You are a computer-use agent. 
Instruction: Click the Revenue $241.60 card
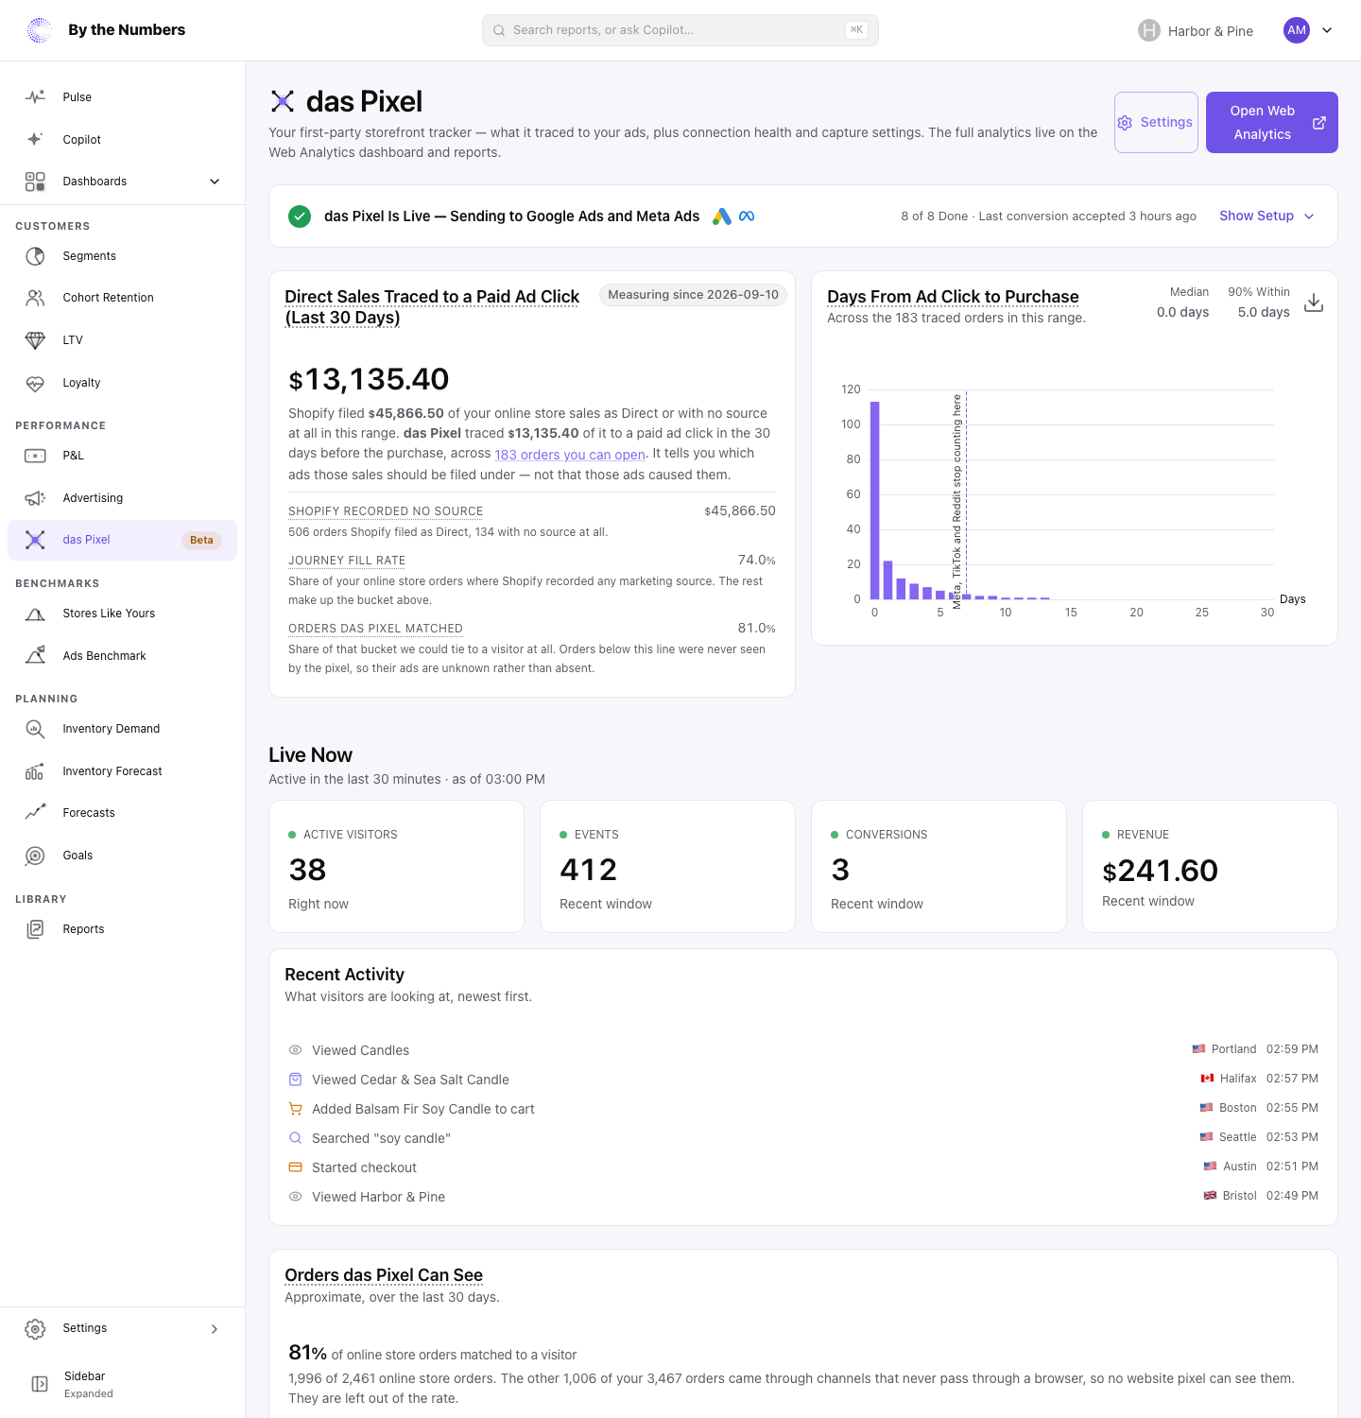coord(1210,867)
